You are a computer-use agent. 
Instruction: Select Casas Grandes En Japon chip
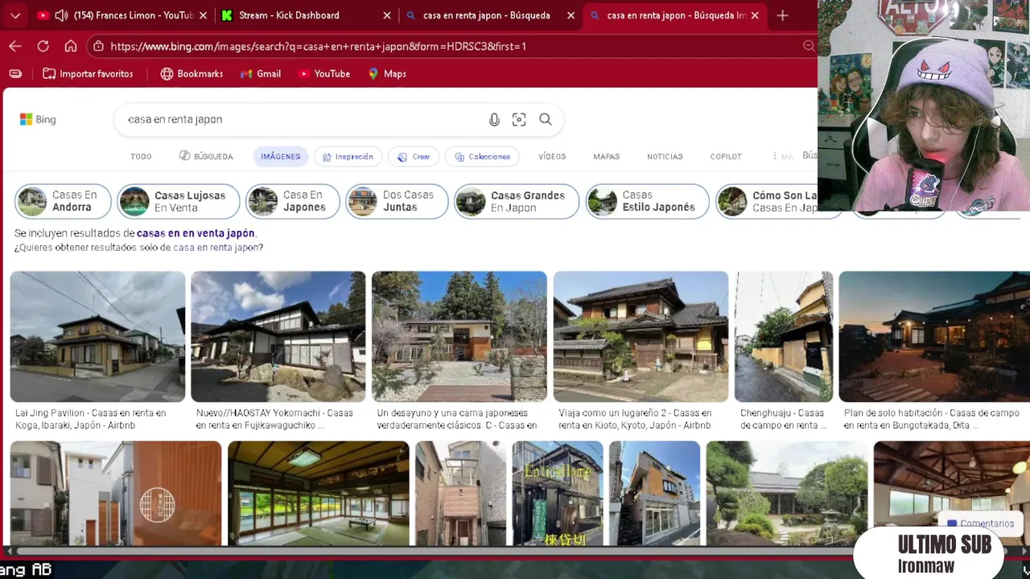[517, 201]
